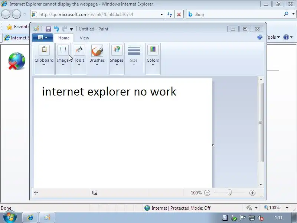Image resolution: width=297 pixels, height=223 pixels.
Task: Undo the last action in Paint
Action: [56, 29]
